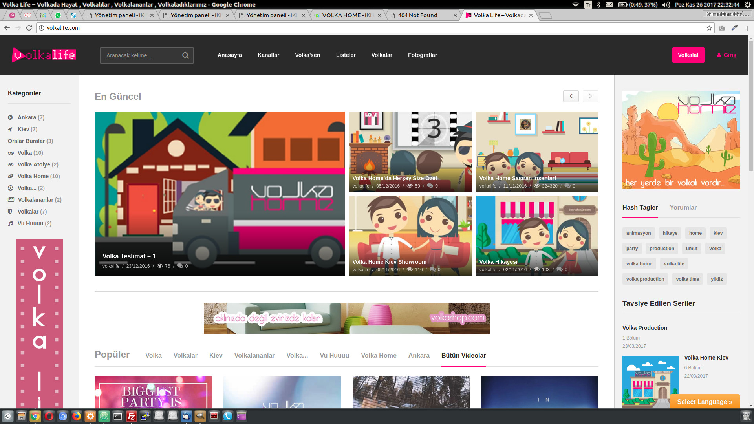Open GIMP from the dock

pos(200,416)
